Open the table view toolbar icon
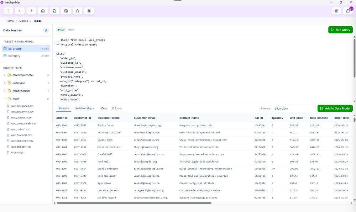This screenshot has height=212, width=356. pos(66,11)
